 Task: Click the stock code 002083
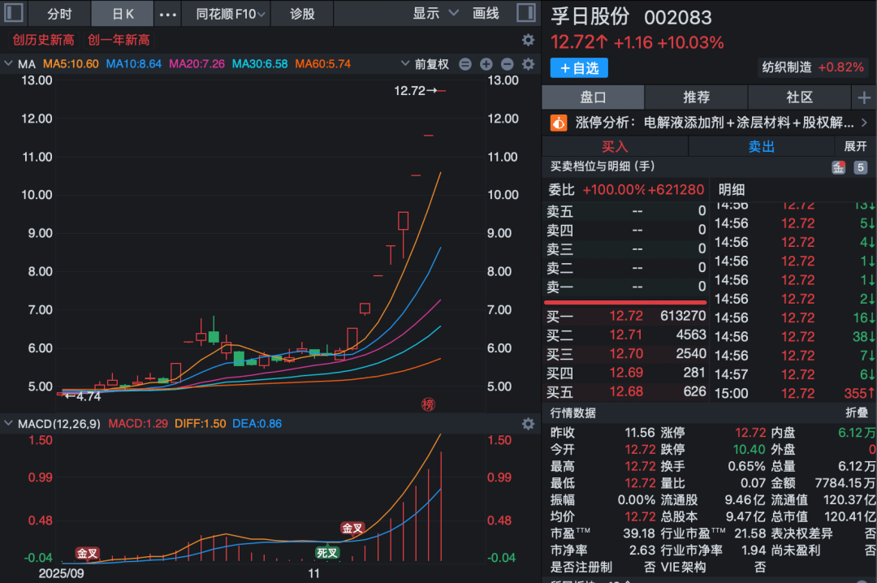tap(677, 18)
